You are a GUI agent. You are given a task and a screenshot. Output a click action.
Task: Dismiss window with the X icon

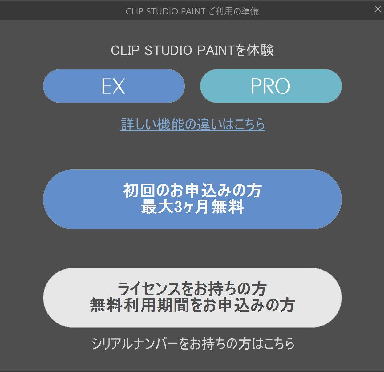pyautogui.click(x=378, y=9)
